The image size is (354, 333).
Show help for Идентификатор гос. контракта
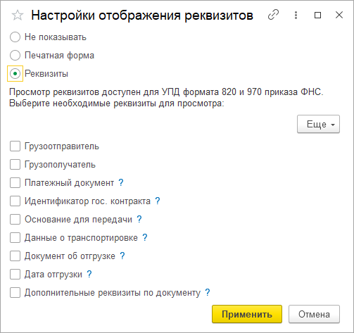(x=158, y=201)
